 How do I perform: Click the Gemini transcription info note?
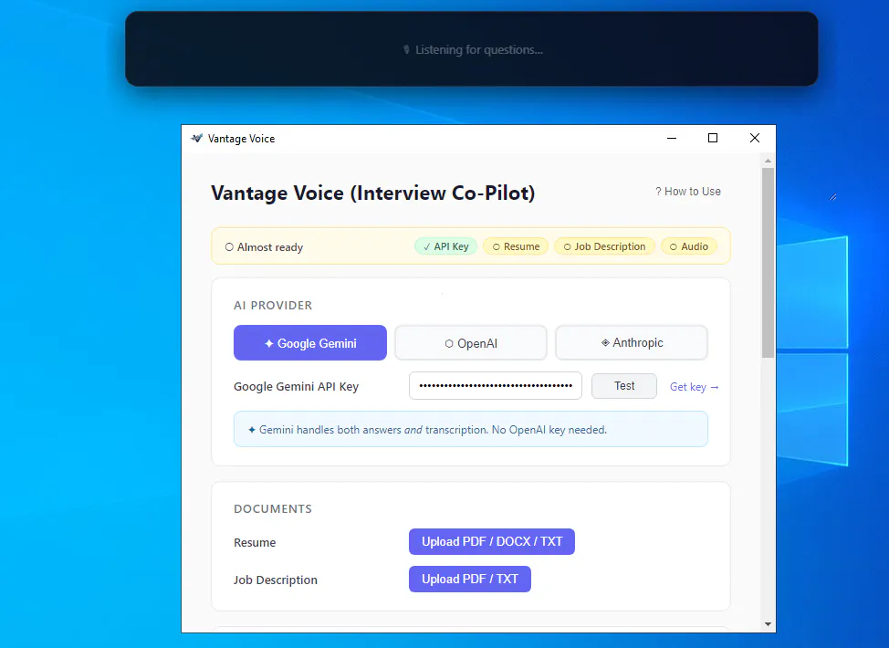click(471, 429)
